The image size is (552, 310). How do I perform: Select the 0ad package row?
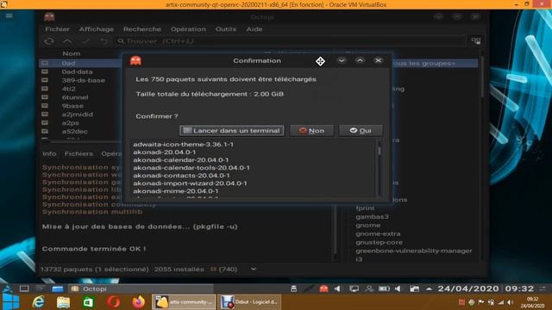click(81, 63)
